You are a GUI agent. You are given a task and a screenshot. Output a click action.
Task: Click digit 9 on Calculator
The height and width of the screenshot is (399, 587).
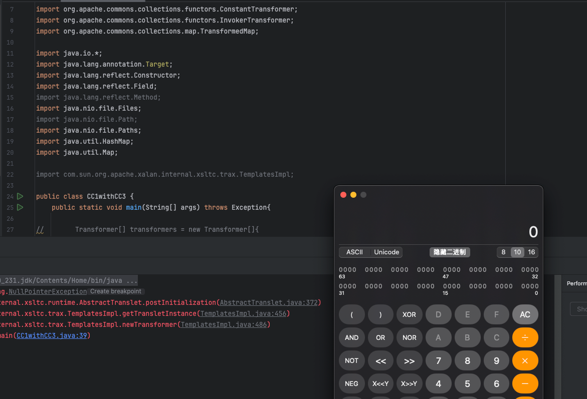(496, 360)
